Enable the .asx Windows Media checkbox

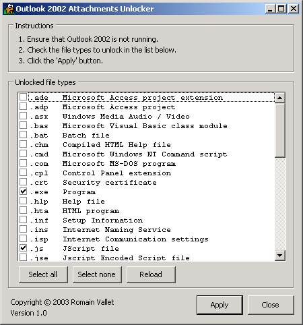(x=24, y=116)
